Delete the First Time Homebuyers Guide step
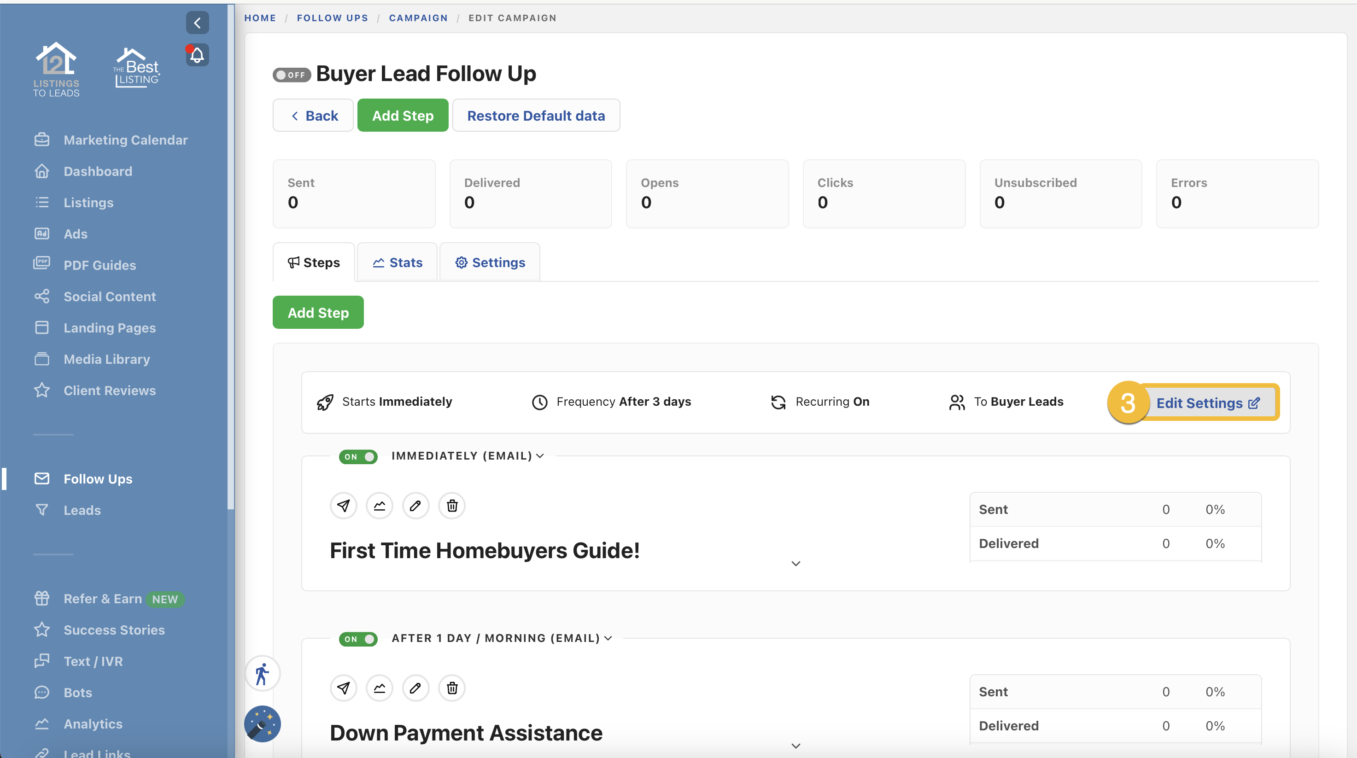The width and height of the screenshot is (1357, 758). coord(451,506)
